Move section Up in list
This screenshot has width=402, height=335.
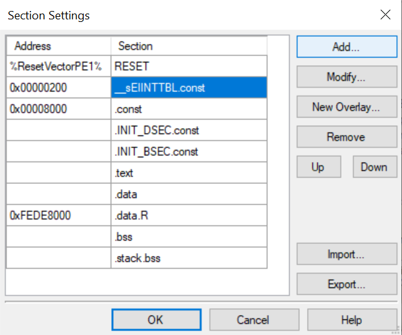point(319,167)
